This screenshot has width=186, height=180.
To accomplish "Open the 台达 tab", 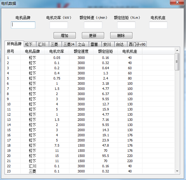I will point(121,44).
